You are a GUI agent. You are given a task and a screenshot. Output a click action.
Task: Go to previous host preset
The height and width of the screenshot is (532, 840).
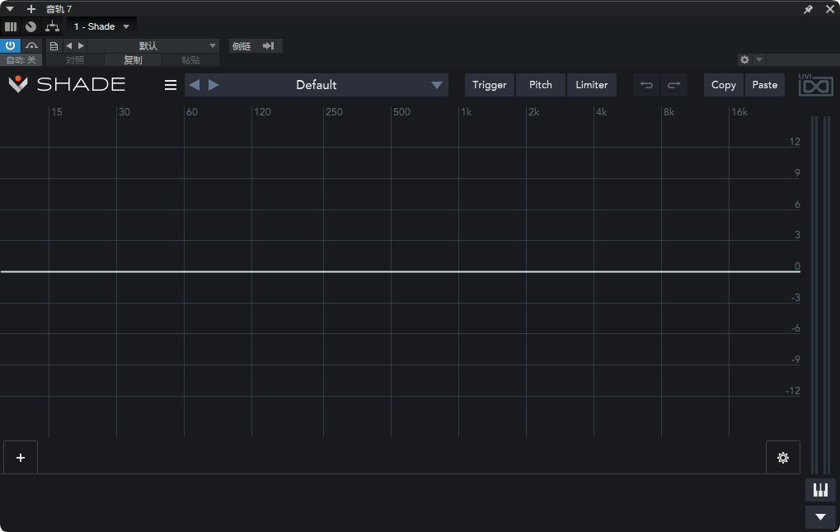[x=68, y=46]
